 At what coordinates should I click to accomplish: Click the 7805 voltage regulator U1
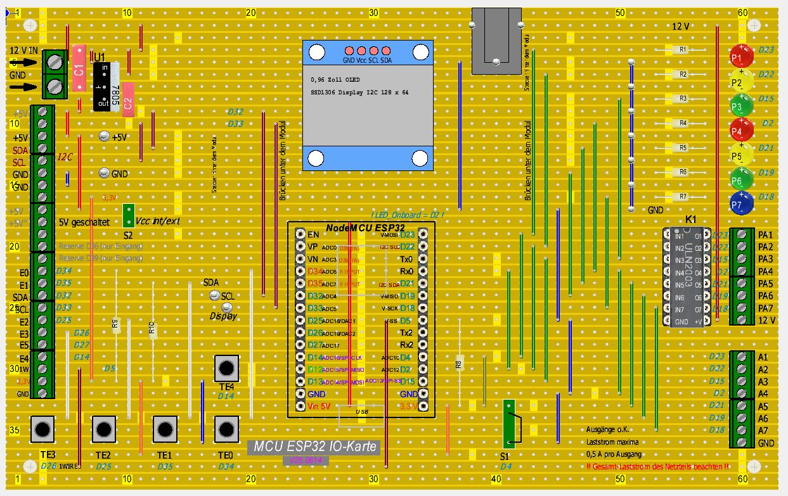click(x=105, y=87)
